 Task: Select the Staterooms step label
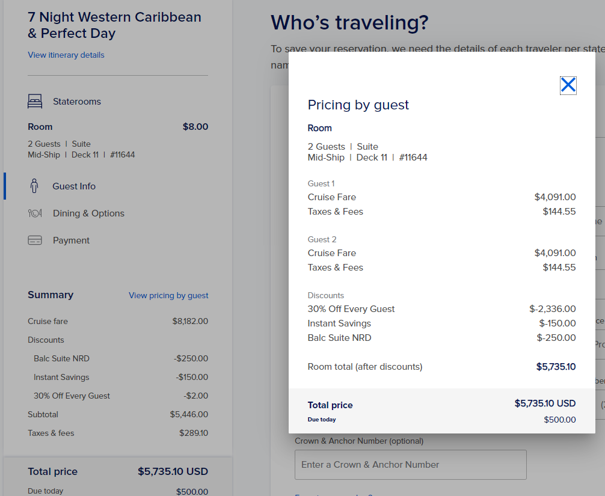tap(77, 102)
